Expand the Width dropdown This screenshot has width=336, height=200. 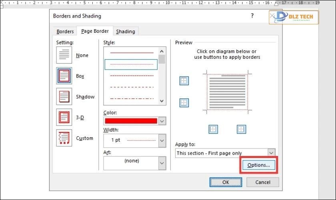point(162,140)
